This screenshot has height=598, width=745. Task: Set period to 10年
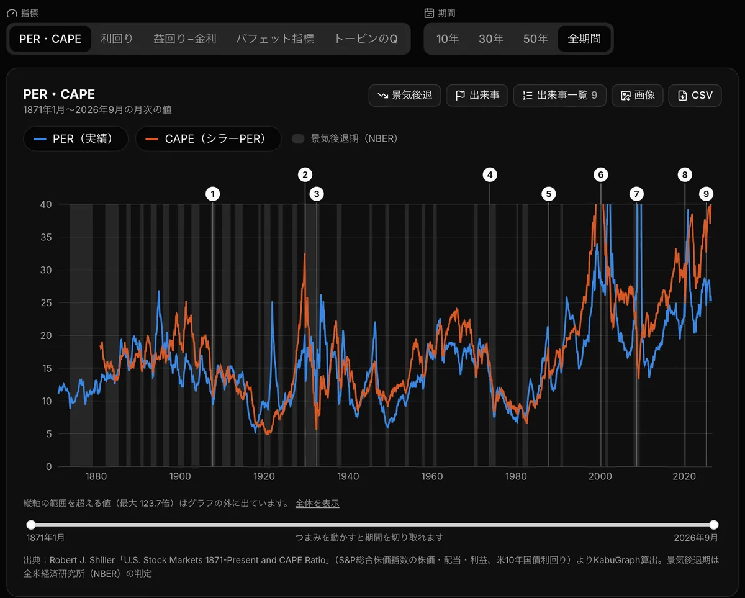[448, 39]
